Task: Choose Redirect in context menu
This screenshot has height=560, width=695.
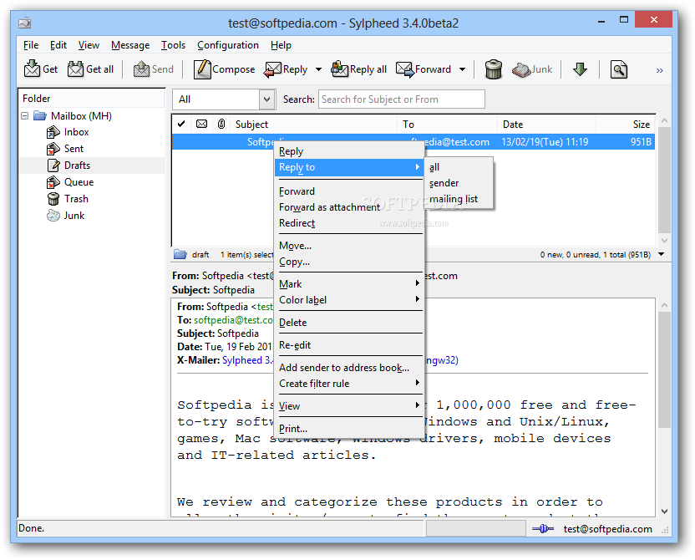Action: click(x=349, y=223)
